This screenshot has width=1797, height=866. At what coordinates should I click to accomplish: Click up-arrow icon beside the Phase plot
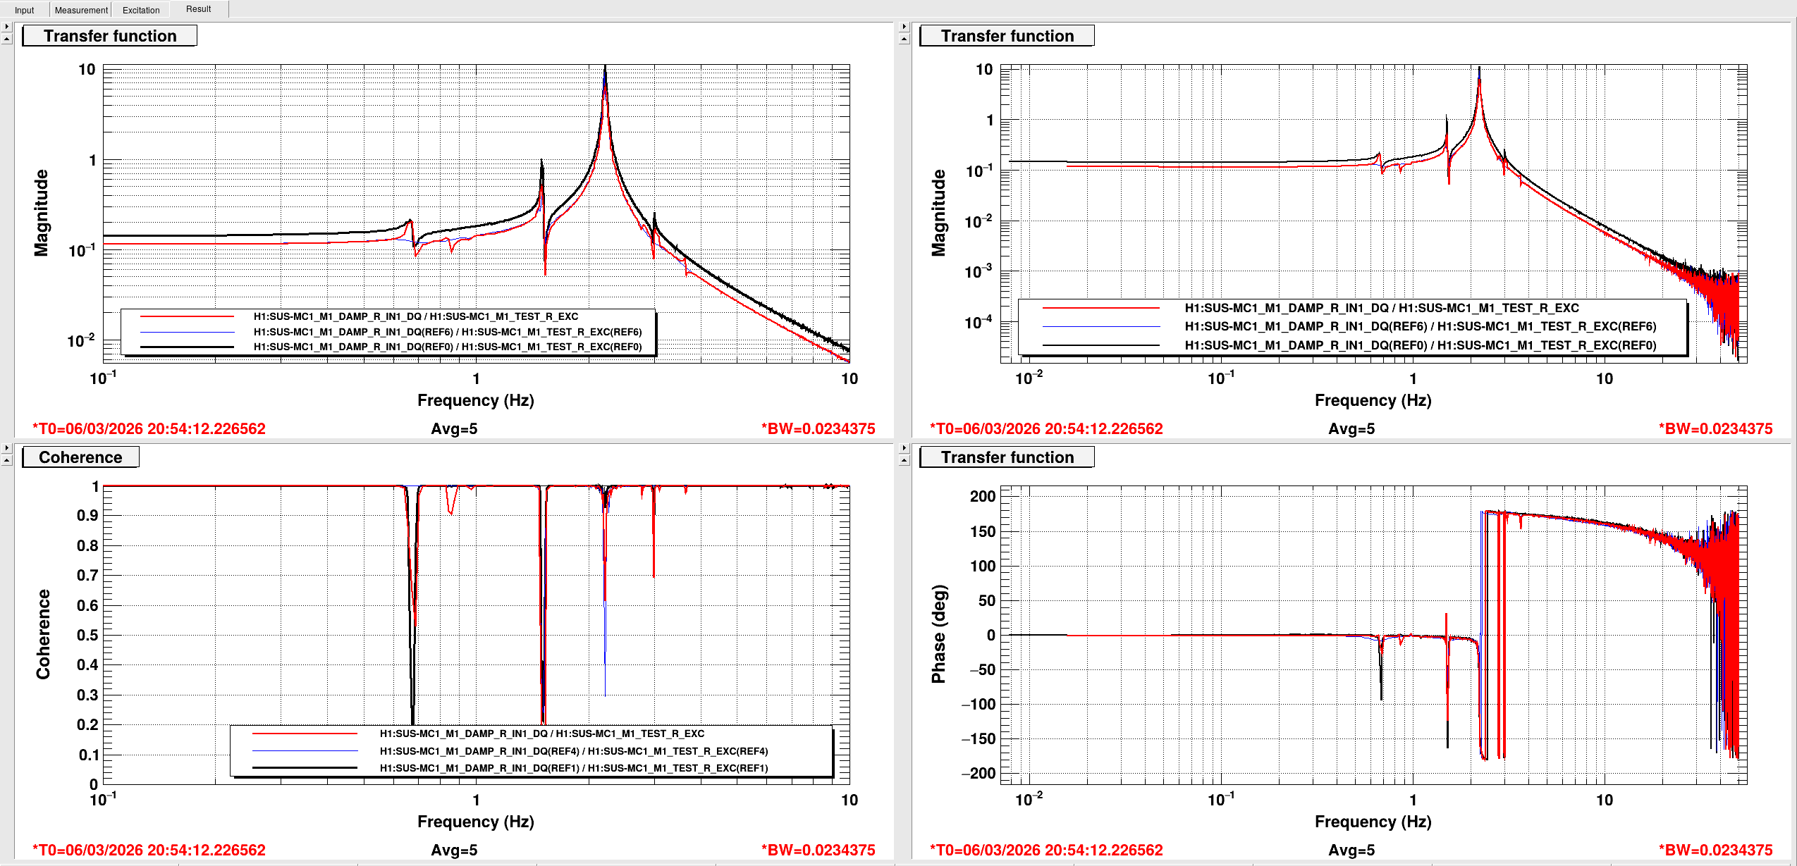904,460
